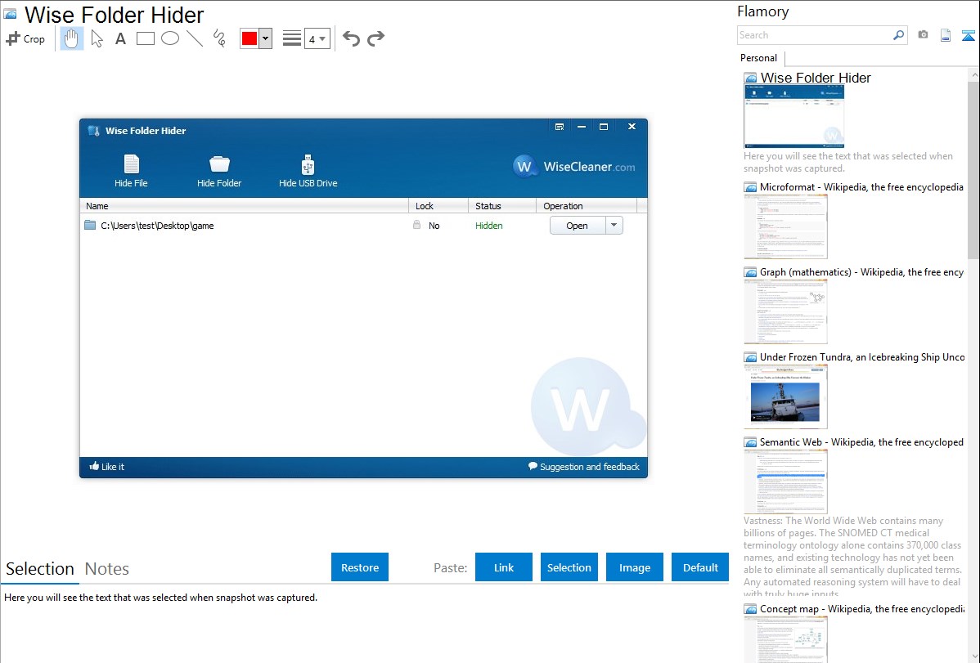Image resolution: width=980 pixels, height=663 pixels.
Task: Sort by the Status column header
Action: (x=502, y=205)
